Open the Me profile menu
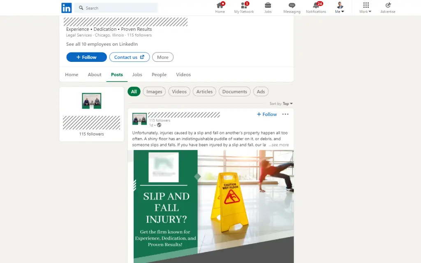Image resolution: width=421 pixels, height=263 pixels. pos(340,8)
